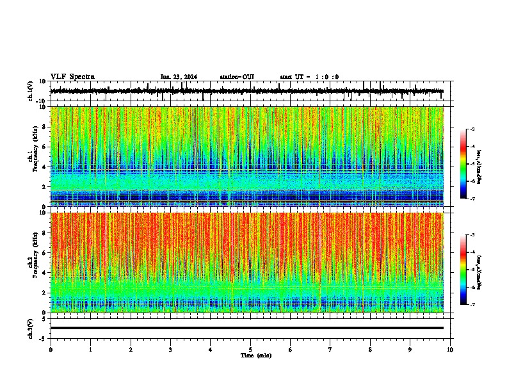Click the "5" tick on ch.3 voltage axis
The image size is (507, 392).
(44, 319)
